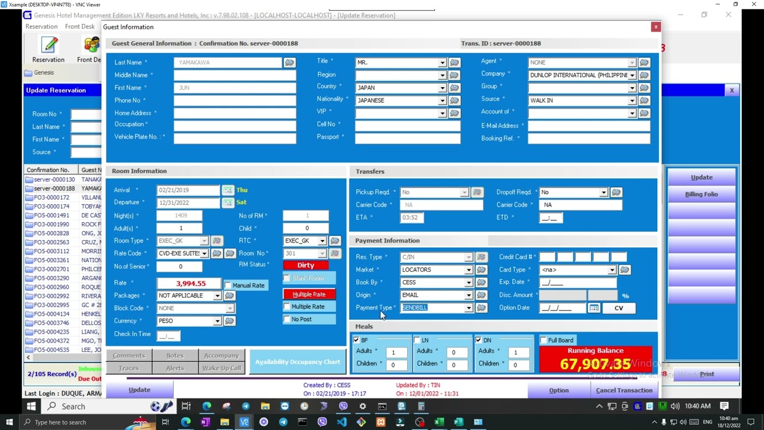Screen dimensions: 764x430
Task: Click lookup icon beside Title dropdown
Action: tap(454, 63)
